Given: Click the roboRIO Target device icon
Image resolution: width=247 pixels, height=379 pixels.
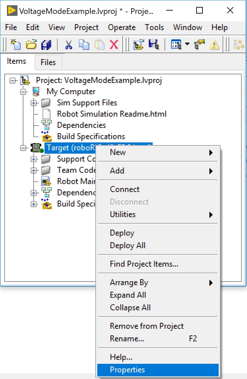Looking at the screenshot, I should tap(37, 148).
